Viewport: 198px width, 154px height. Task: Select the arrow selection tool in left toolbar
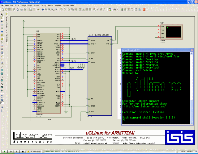click(x=2, y=14)
